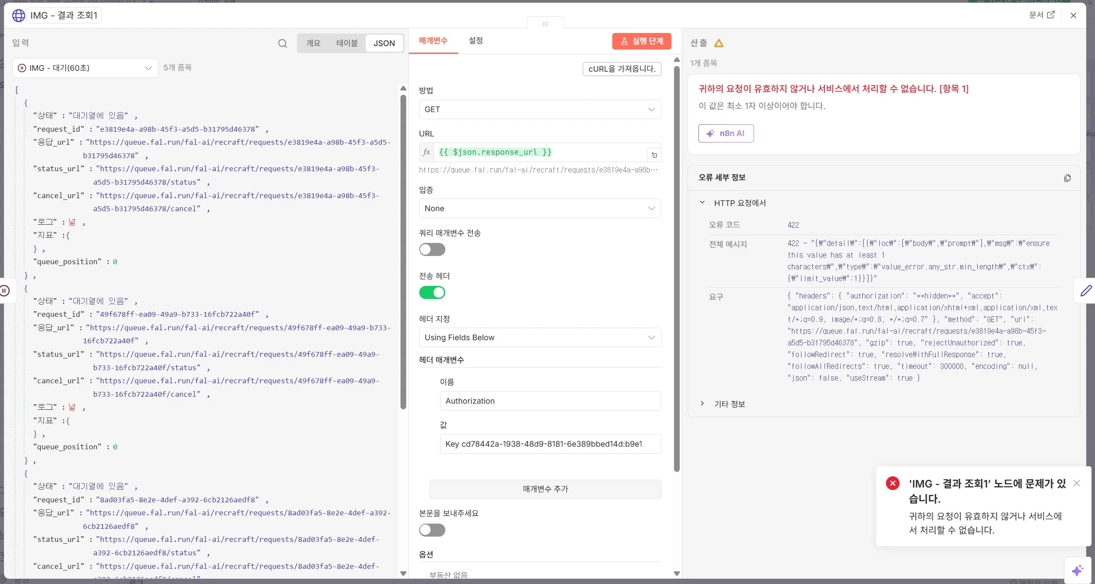1095x584 pixels.
Task: Disable the 전송 헤더 toggle
Action: click(x=432, y=292)
